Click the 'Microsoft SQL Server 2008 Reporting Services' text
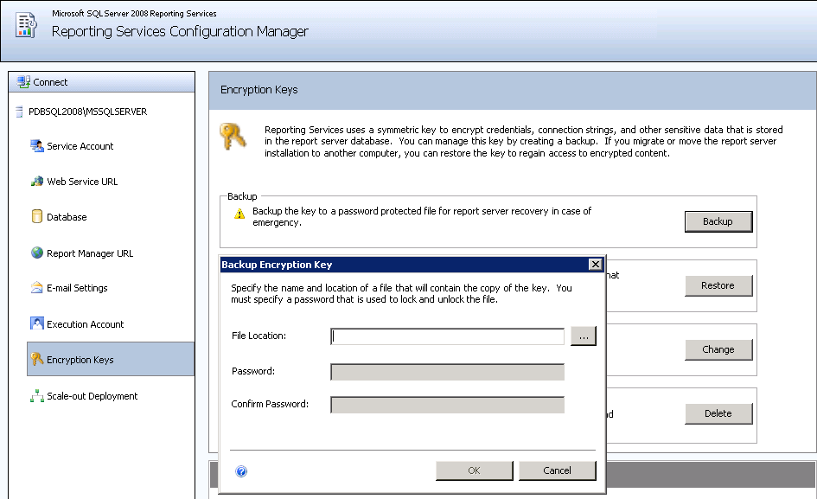 [x=134, y=14]
